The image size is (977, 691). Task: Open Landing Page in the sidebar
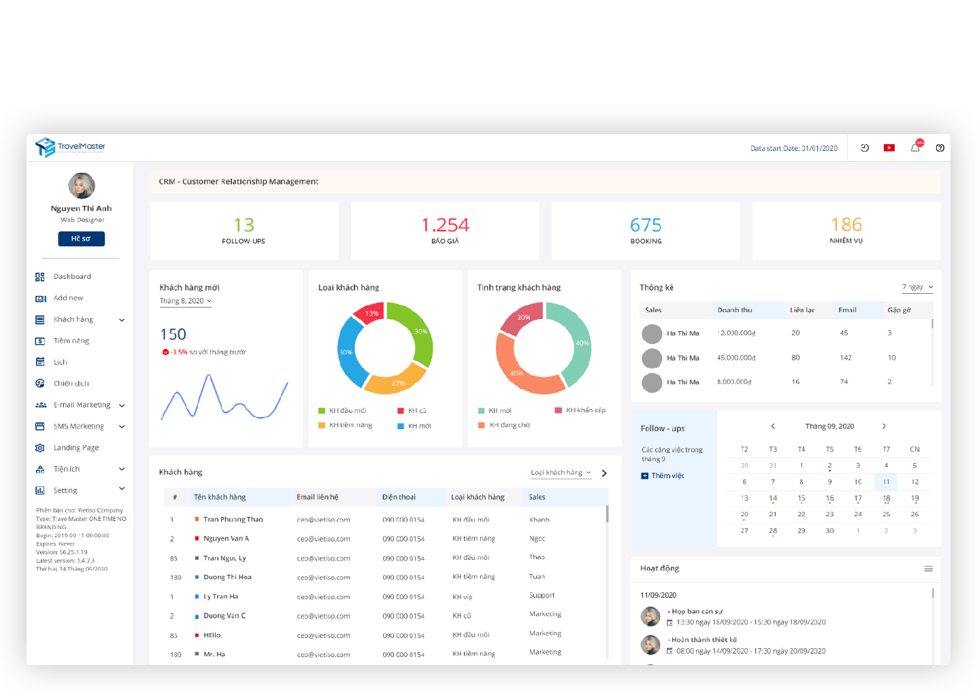click(76, 448)
